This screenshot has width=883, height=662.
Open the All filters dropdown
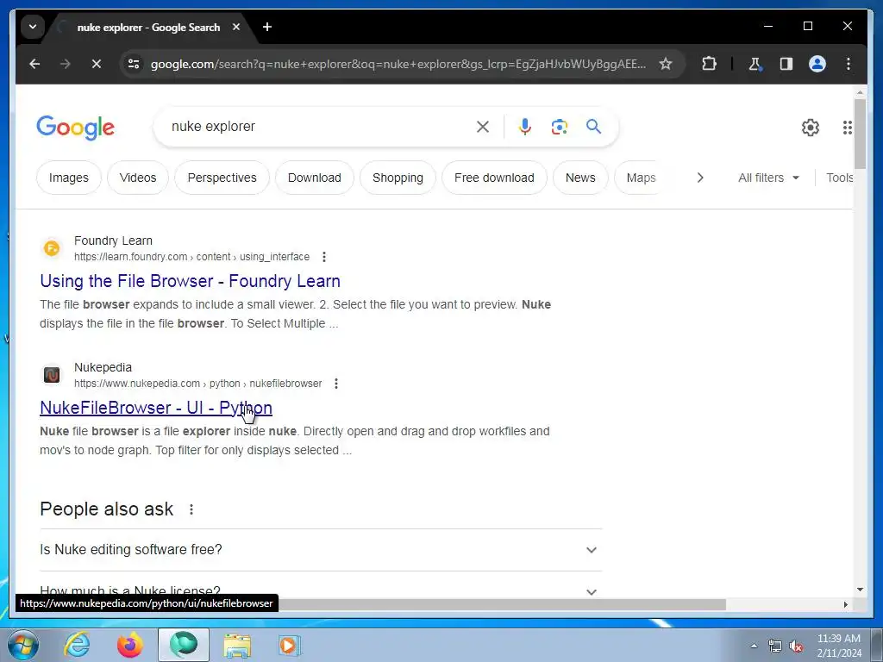pyautogui.click(x=768, y=178)
